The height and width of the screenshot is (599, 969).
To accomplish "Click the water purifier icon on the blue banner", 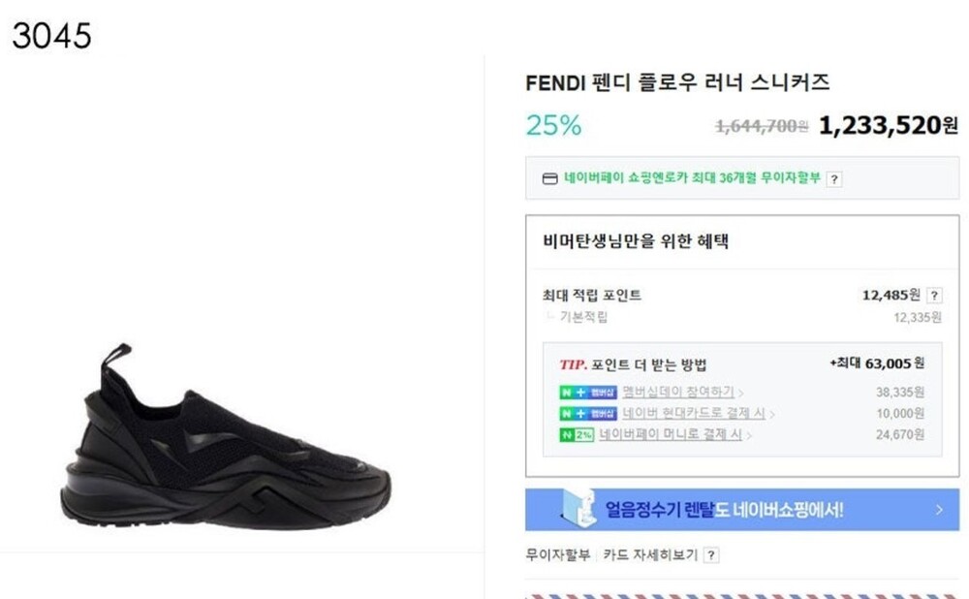I will pos(580,509).
